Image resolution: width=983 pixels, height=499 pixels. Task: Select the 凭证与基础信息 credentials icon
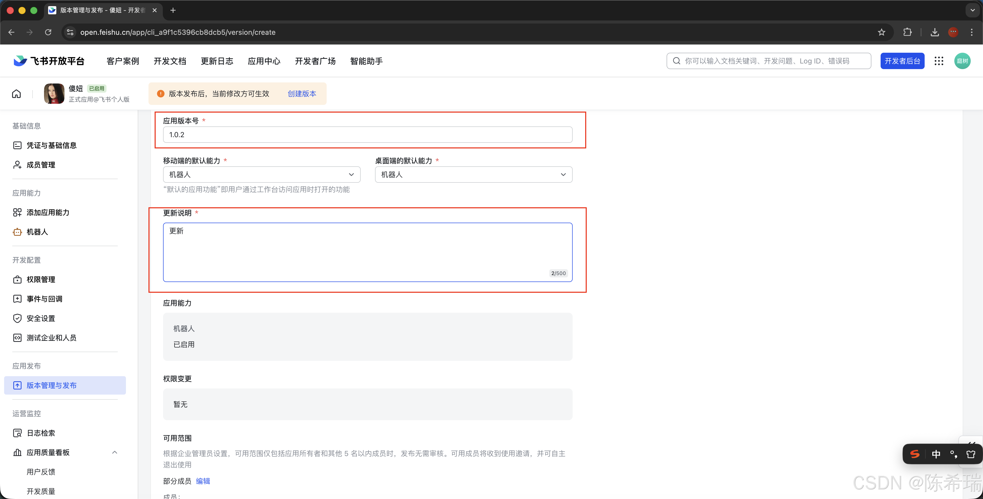[17, 145]
